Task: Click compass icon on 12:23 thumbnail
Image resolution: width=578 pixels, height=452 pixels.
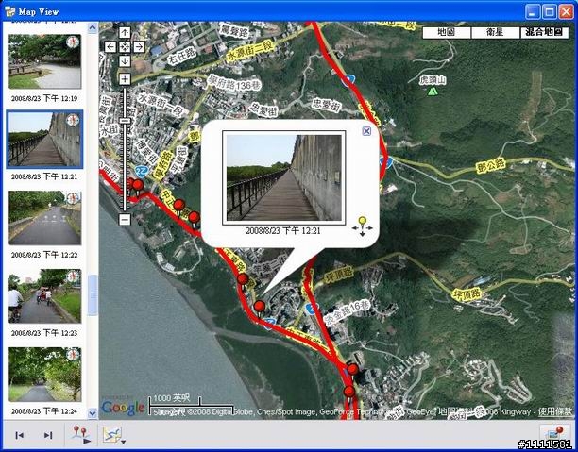Action: tap(73, 276)
